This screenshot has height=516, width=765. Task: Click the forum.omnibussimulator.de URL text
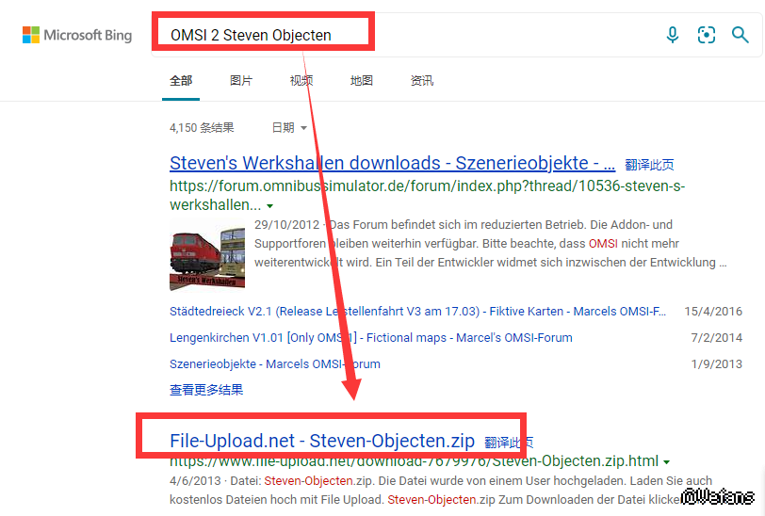point(427,195)
